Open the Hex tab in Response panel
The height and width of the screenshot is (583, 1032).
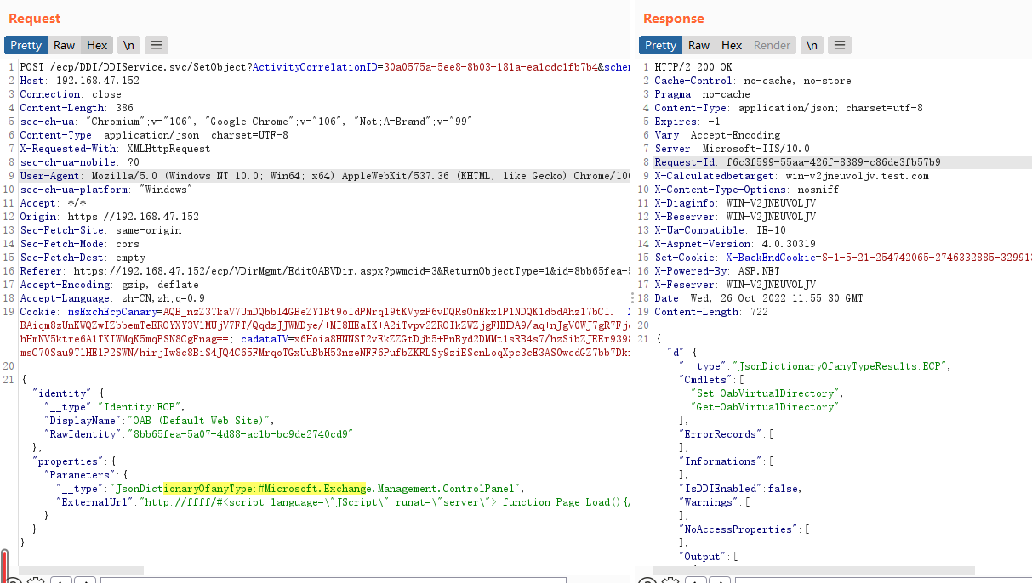(732, 45)
